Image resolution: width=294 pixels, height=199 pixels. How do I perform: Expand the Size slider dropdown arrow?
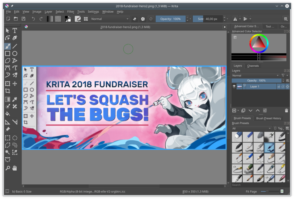[227, 19]
